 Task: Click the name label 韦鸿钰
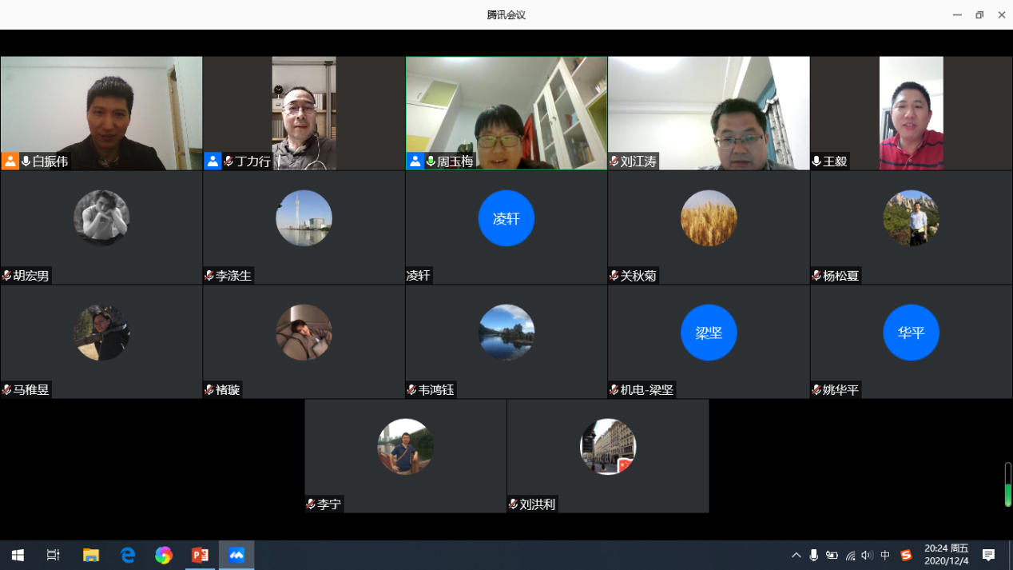[x=436, y=390]
